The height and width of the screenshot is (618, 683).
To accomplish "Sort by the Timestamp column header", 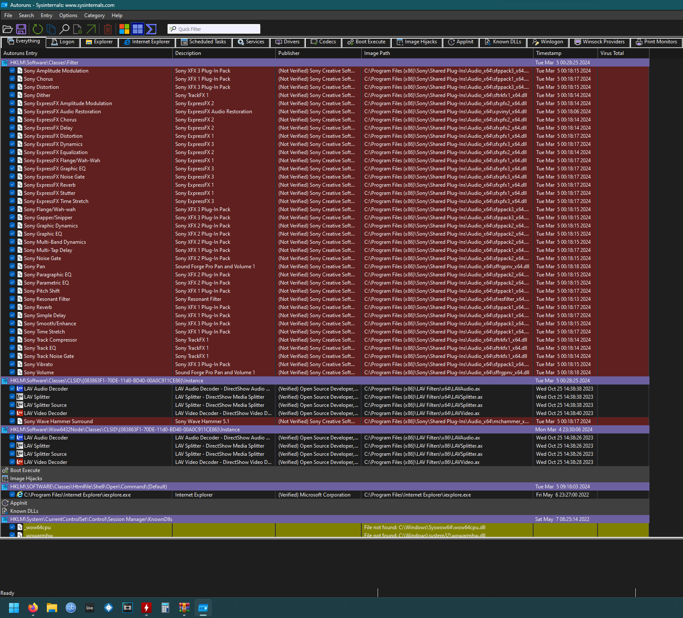I will pyautogui.click(x=549, y=53).
